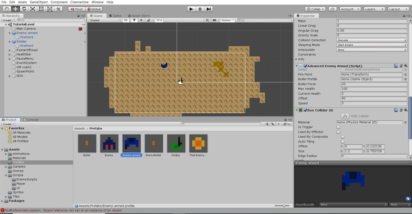
Task: Open the Layers dropdown
Action: 374,9
